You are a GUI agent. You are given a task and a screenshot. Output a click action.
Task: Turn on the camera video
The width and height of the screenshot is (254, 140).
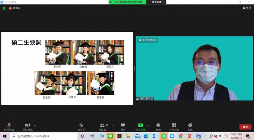pyautogui.click(x=27, y=126)
